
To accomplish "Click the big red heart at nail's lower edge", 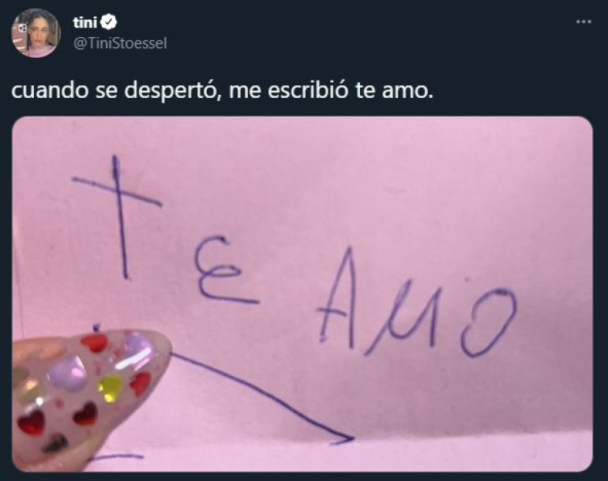I will tap(32, 423).
